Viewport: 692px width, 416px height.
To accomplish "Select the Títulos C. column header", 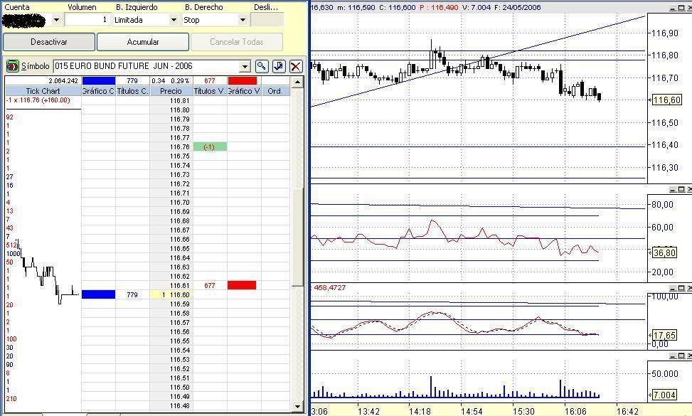I will pyautogui.click(x=132, y=91).
